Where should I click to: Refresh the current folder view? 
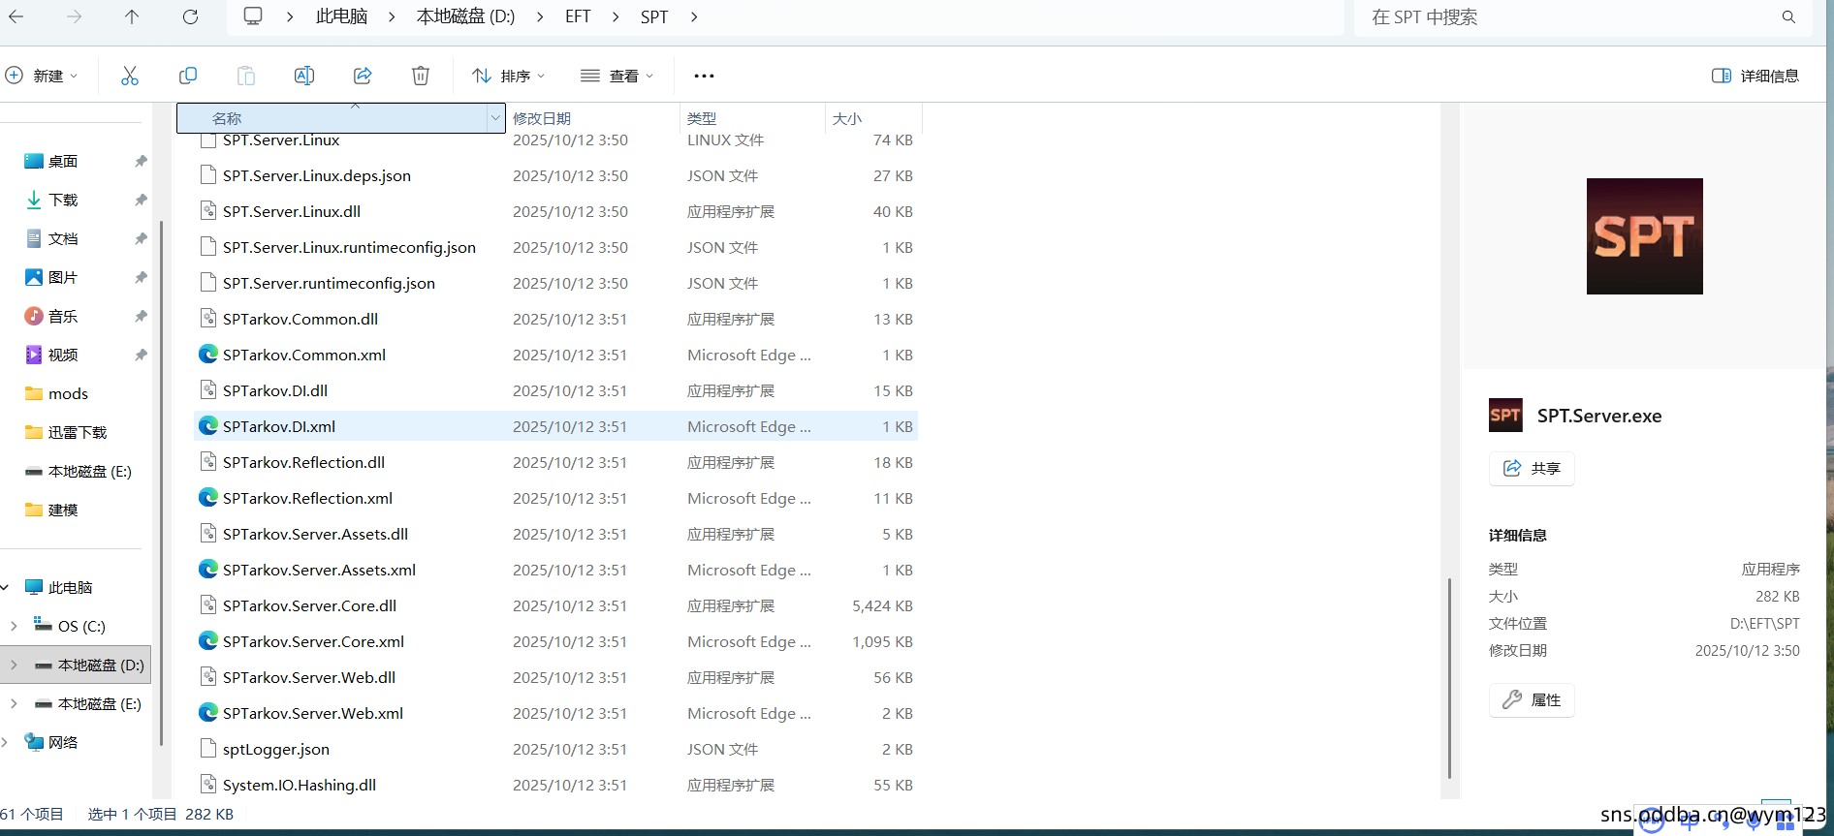(191, 16)
